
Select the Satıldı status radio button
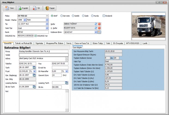(x=73, y=16)
